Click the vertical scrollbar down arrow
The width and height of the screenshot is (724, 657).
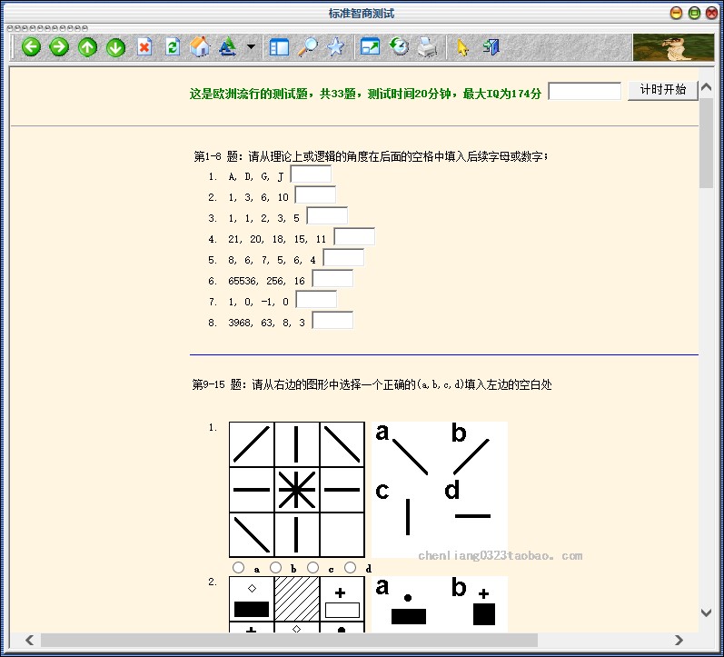coord(706,613)
